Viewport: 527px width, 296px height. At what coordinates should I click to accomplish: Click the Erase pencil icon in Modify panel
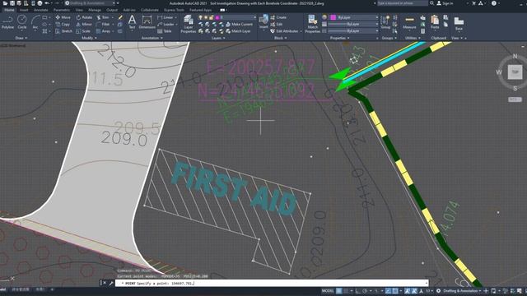[x=120, y=17]
